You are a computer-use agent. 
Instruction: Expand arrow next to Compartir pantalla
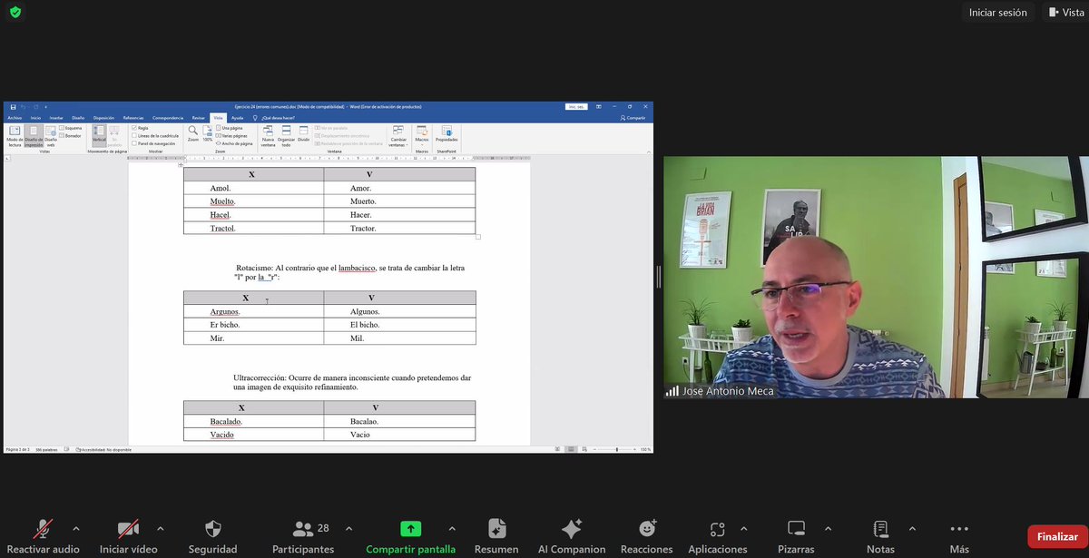click(451, 528)
